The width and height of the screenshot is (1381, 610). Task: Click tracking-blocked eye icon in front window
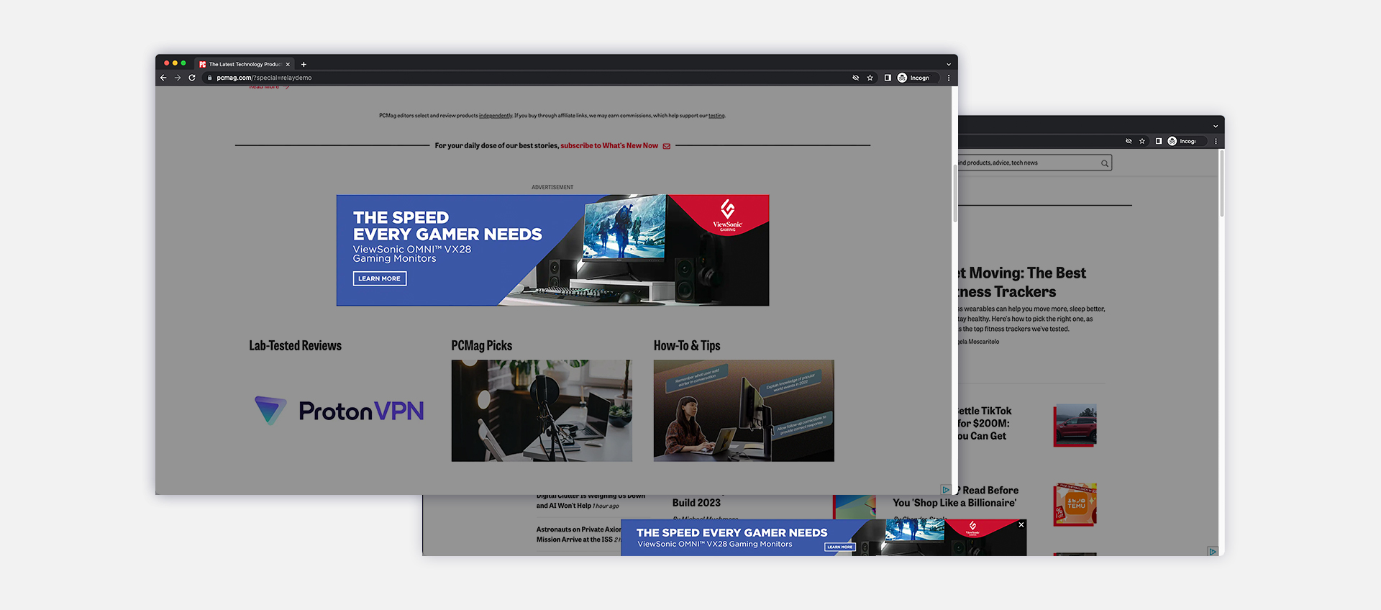[856, 78]
